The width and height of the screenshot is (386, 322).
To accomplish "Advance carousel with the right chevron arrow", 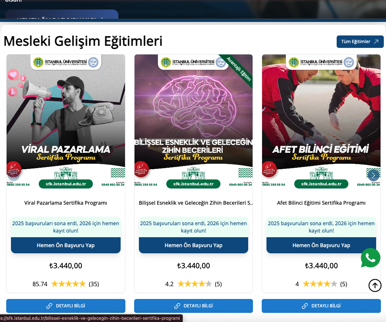I will click(x=374, y=175).
